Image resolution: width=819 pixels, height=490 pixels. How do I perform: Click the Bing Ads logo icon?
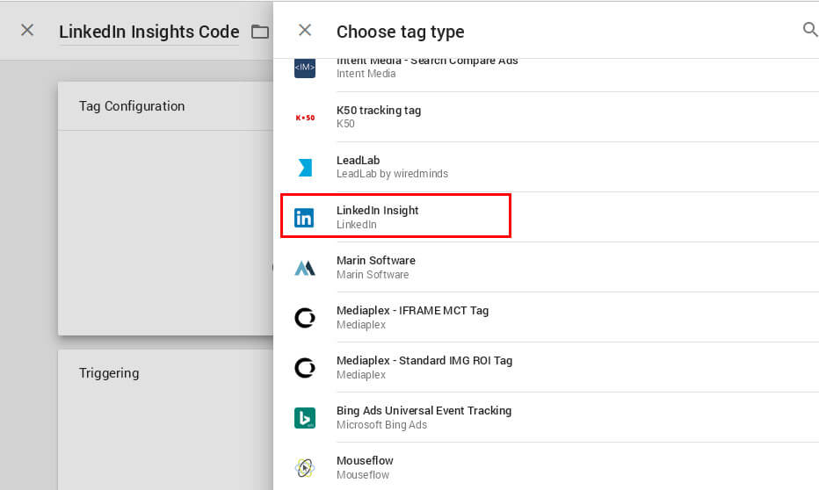[305, 418]
